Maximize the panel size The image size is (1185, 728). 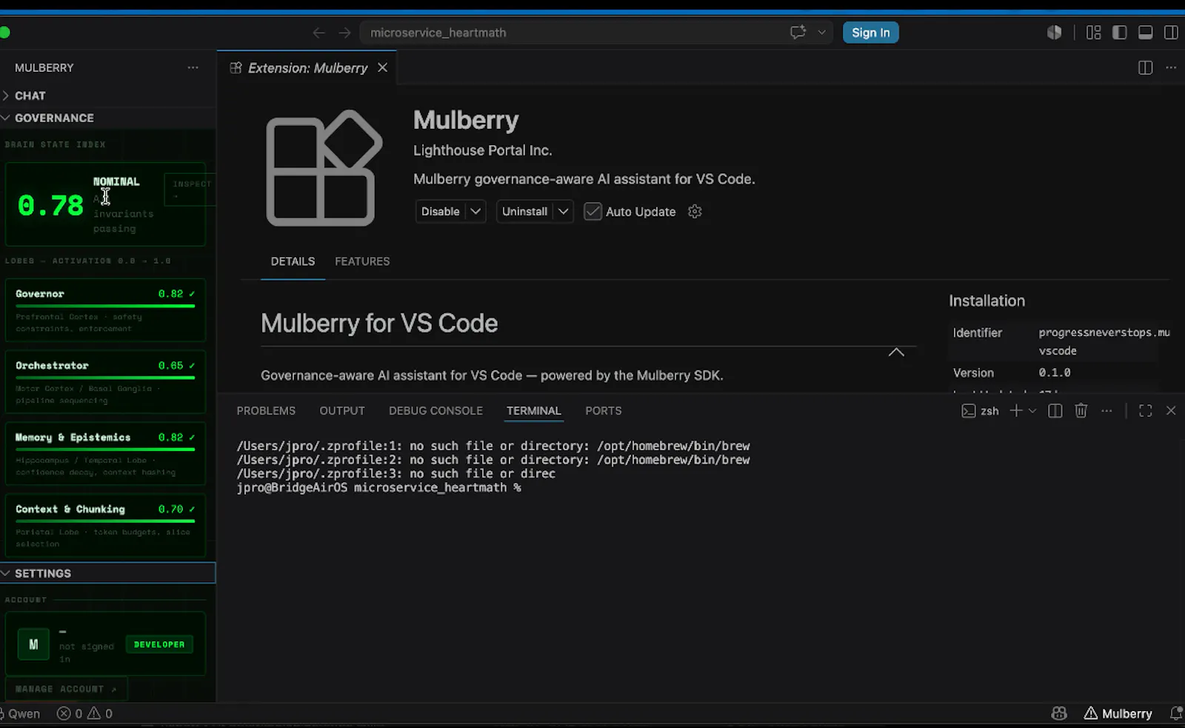[x=1145, y=410]
